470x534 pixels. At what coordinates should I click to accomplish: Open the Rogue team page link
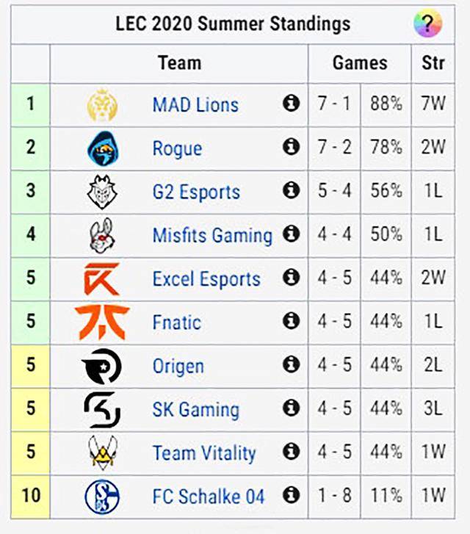click(177, 148)
